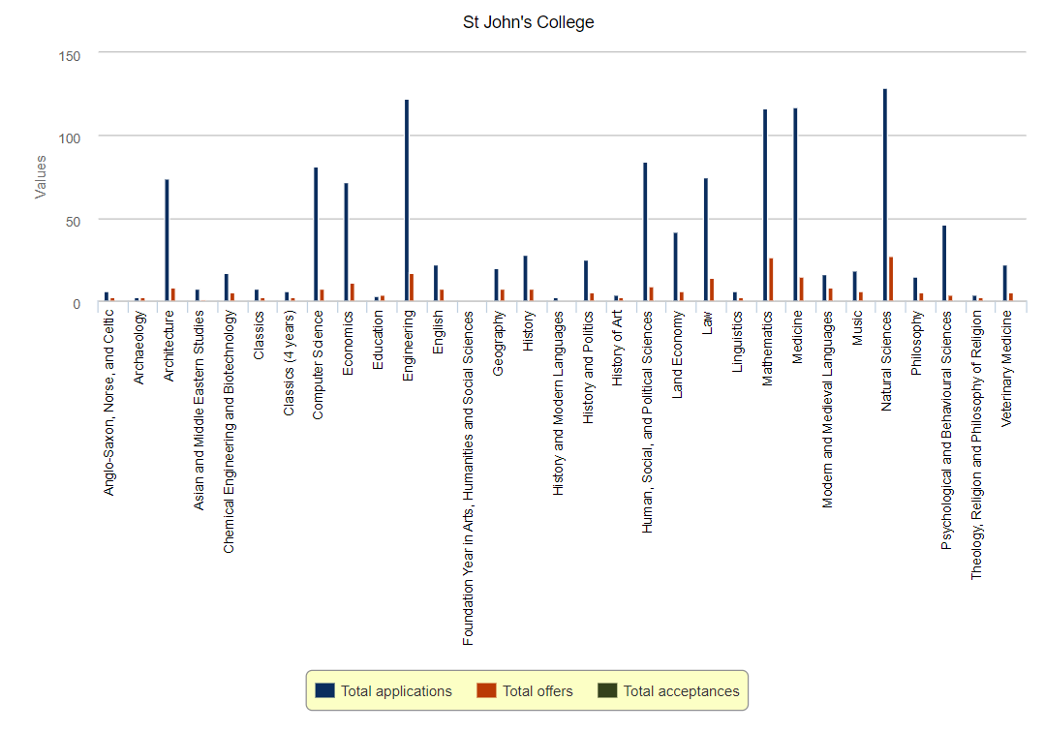
Task: Click the 'History and Politics' axis label
Action: point(587,367)
